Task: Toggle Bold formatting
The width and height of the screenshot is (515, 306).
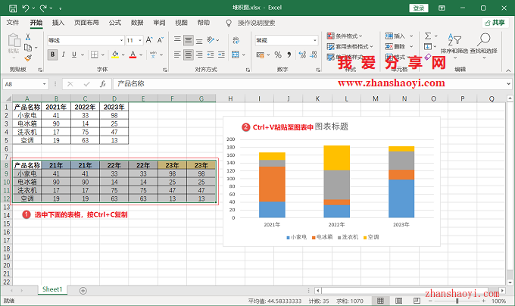Action: [52, 55]
